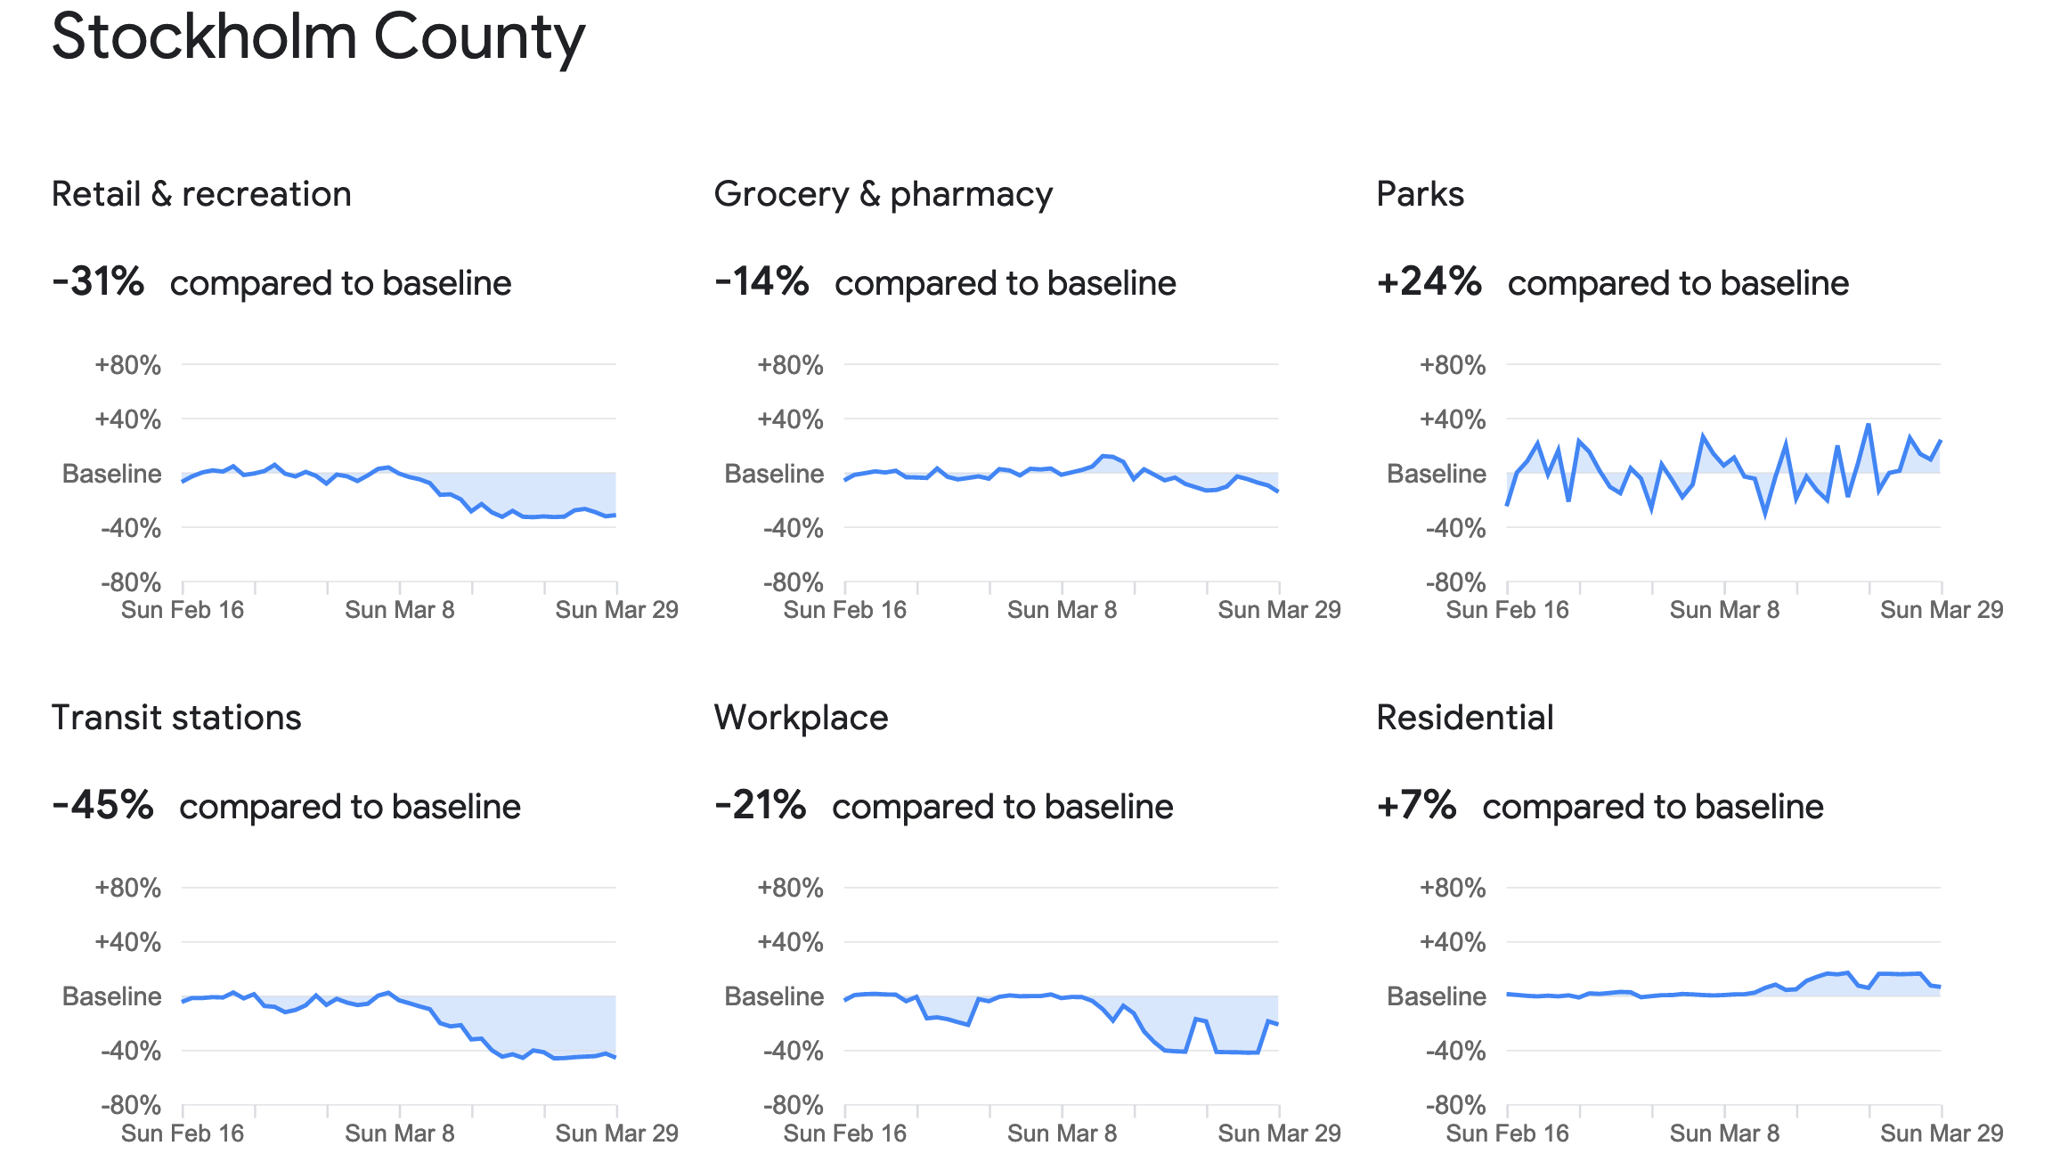Click the -31% retail baseline figure
Viewport: 2052px width, 1154px height.
pos(98,282)
